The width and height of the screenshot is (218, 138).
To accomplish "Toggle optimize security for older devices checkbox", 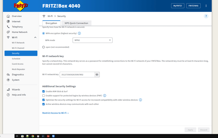I will pyautogui.click(x=44, y=100).
